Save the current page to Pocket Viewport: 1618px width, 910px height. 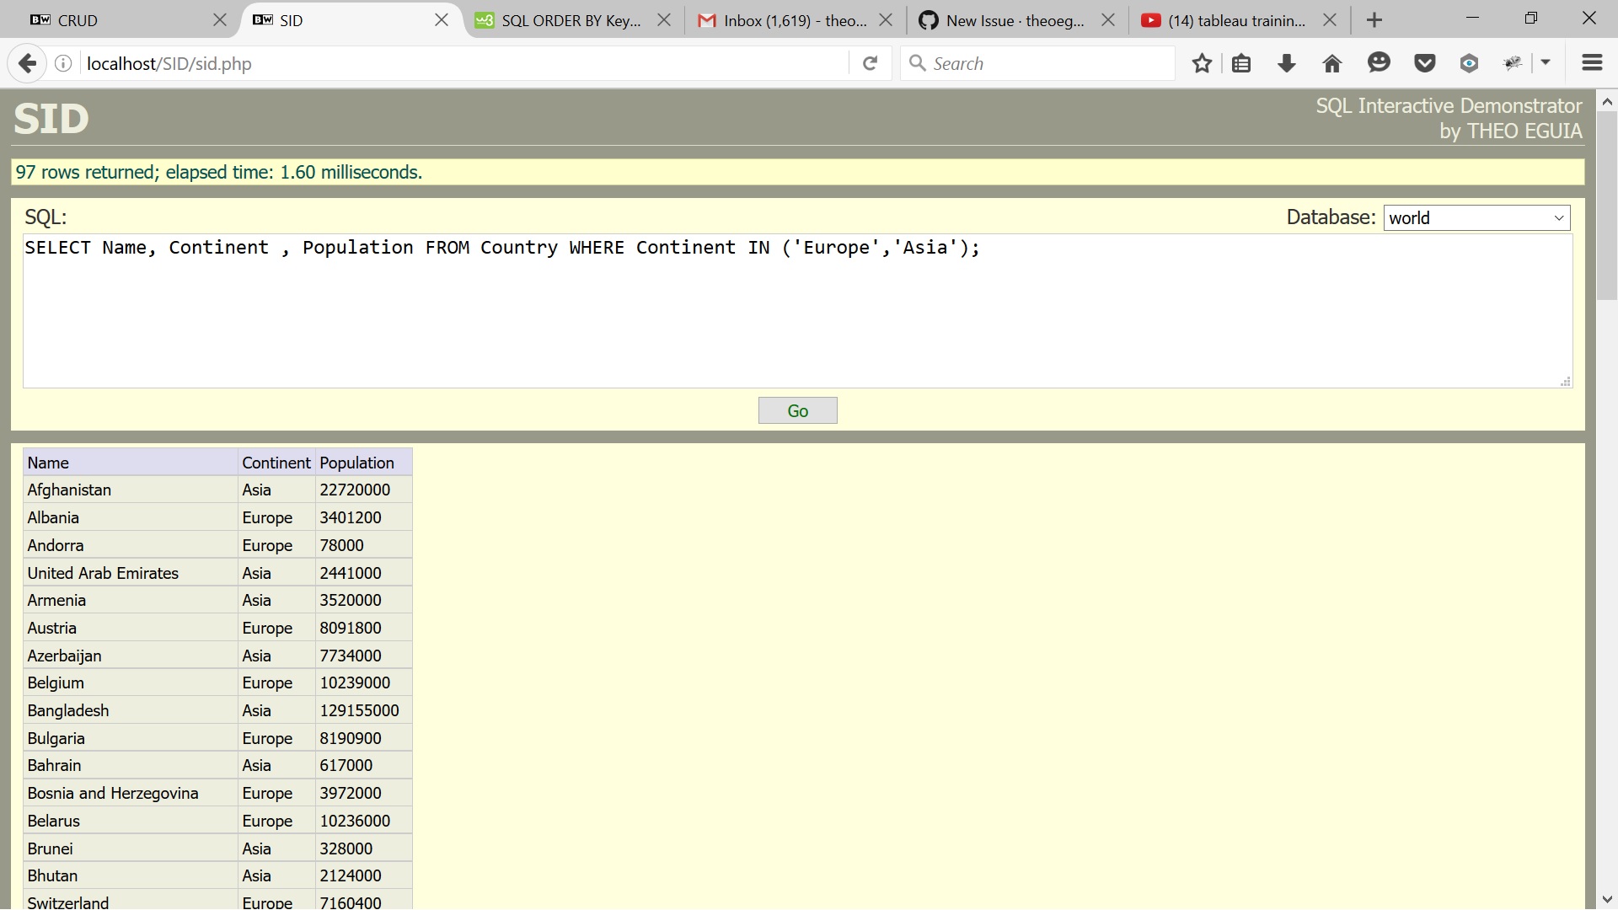1424,62
